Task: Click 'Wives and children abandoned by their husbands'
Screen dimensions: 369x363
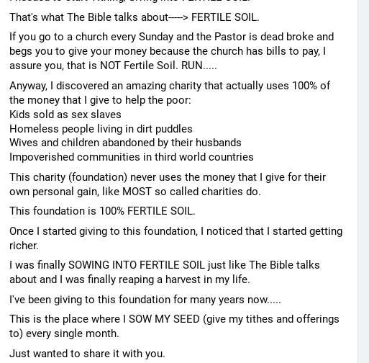Action: click(125, 143)
